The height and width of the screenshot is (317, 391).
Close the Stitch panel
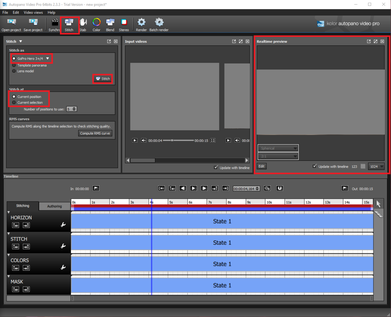[116, 41]
